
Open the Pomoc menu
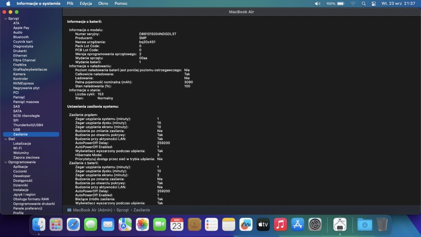pos(121,3)
